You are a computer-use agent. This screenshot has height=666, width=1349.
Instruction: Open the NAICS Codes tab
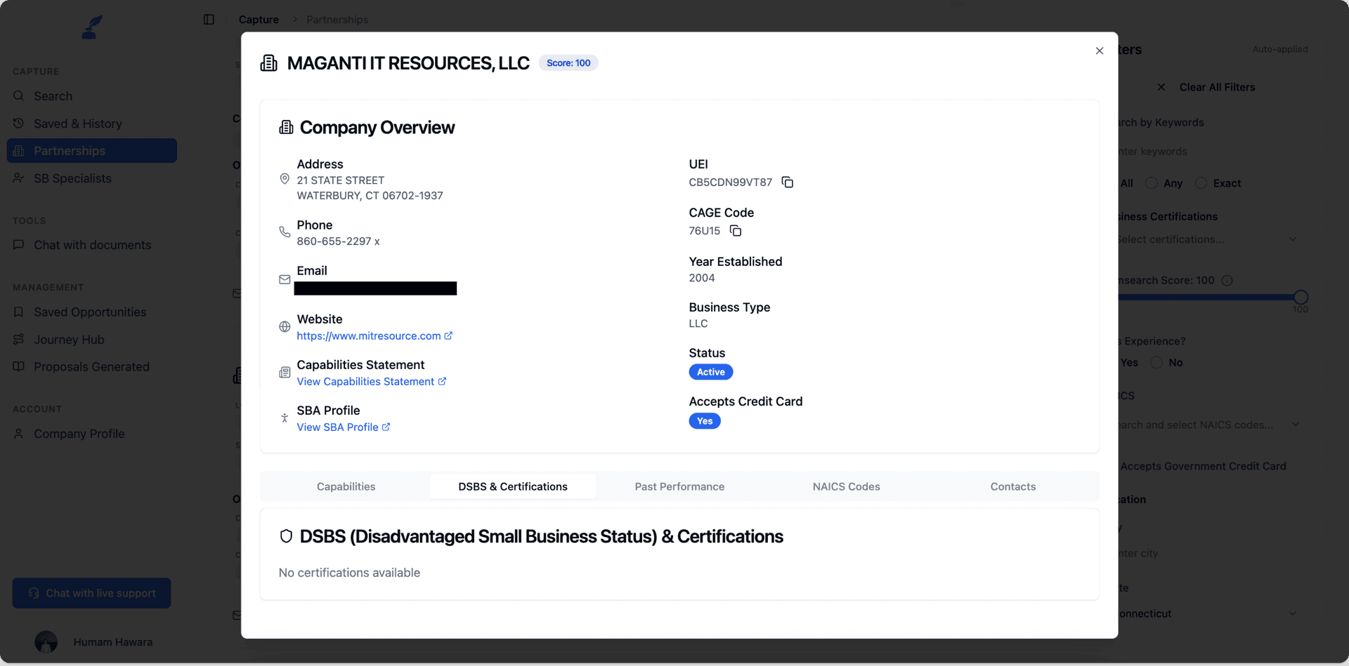pyautogui.click(x=846, y=486)
